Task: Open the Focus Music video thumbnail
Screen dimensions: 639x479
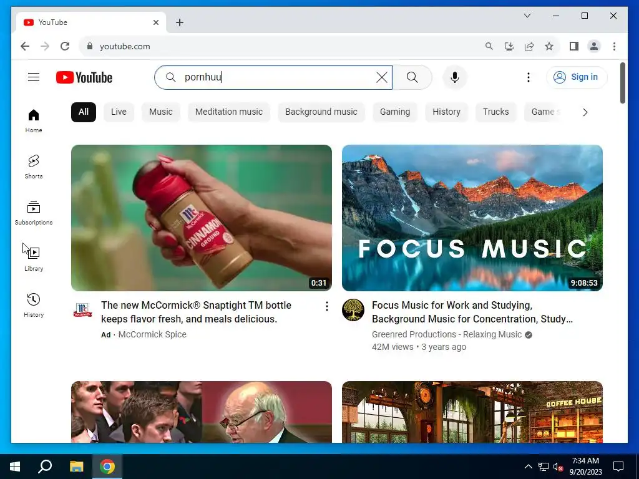Action: pos(472,218)
